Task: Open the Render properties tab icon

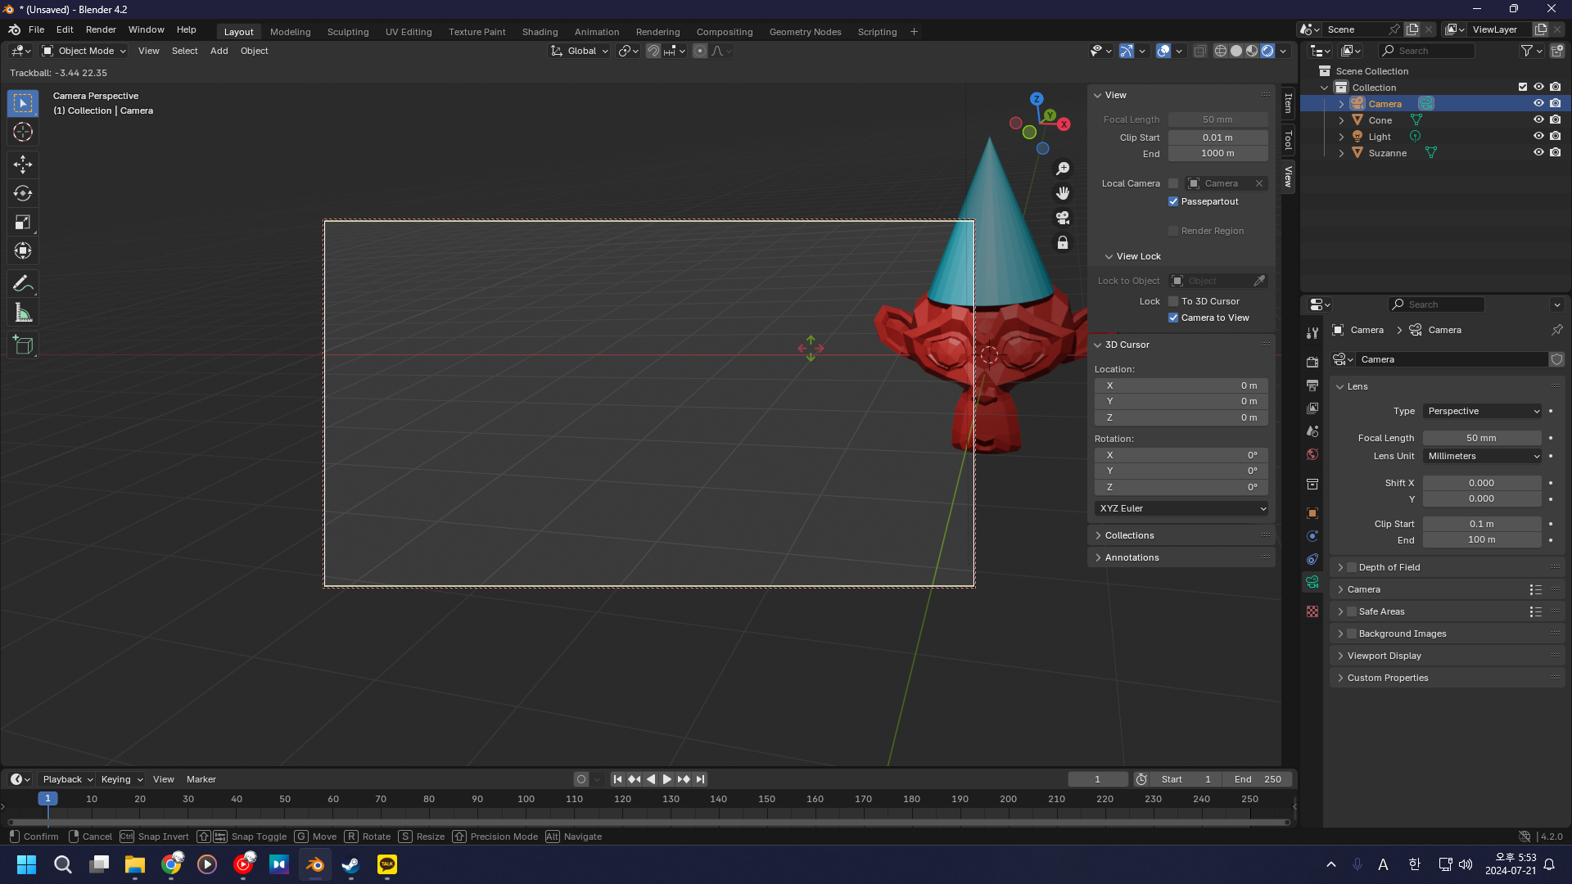Action: [1312, 362]
